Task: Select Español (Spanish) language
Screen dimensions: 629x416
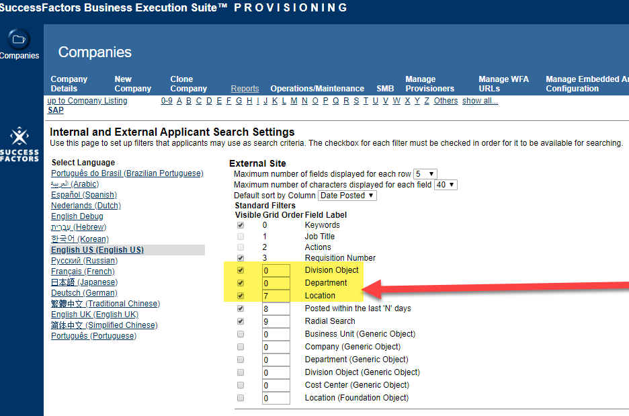Action: pos(84,195)
